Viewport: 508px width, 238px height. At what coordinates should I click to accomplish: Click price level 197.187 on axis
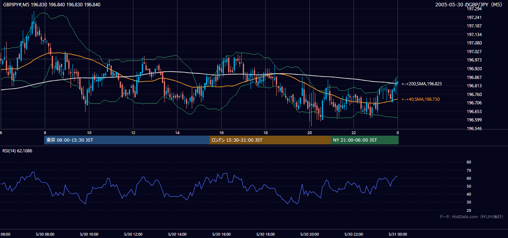[474, 26]
